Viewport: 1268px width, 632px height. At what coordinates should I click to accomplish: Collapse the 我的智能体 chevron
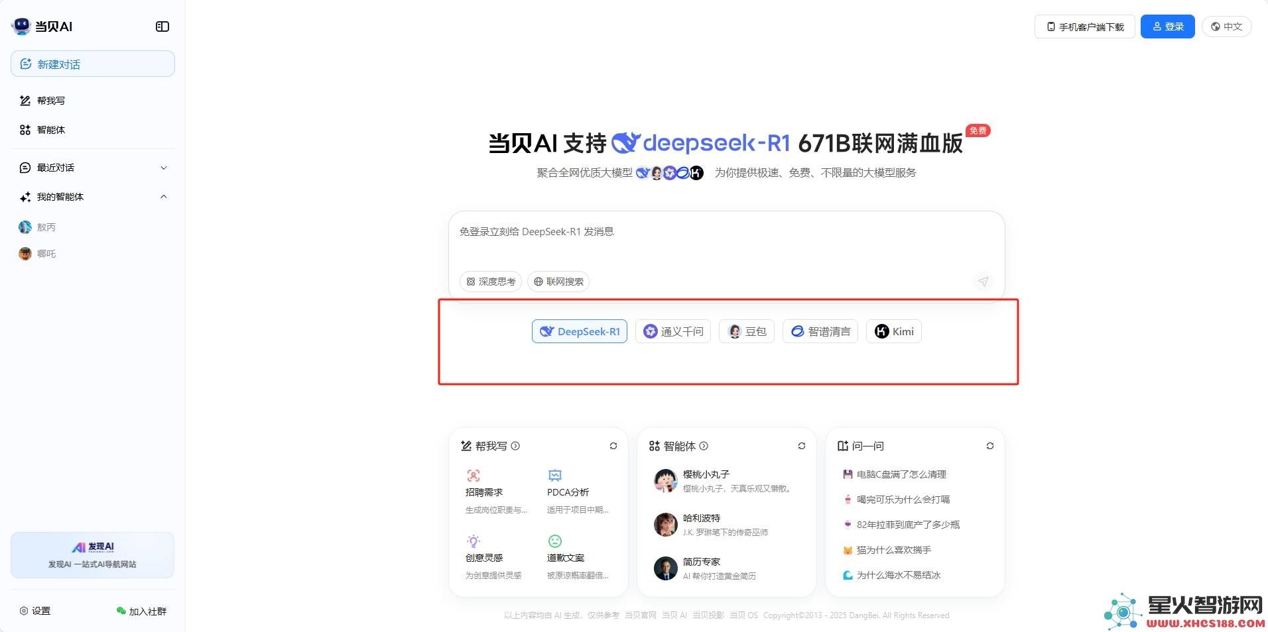pos(164,197)
